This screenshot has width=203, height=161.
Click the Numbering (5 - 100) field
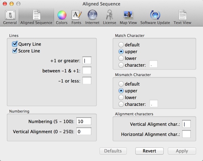[x=84, y=121]
